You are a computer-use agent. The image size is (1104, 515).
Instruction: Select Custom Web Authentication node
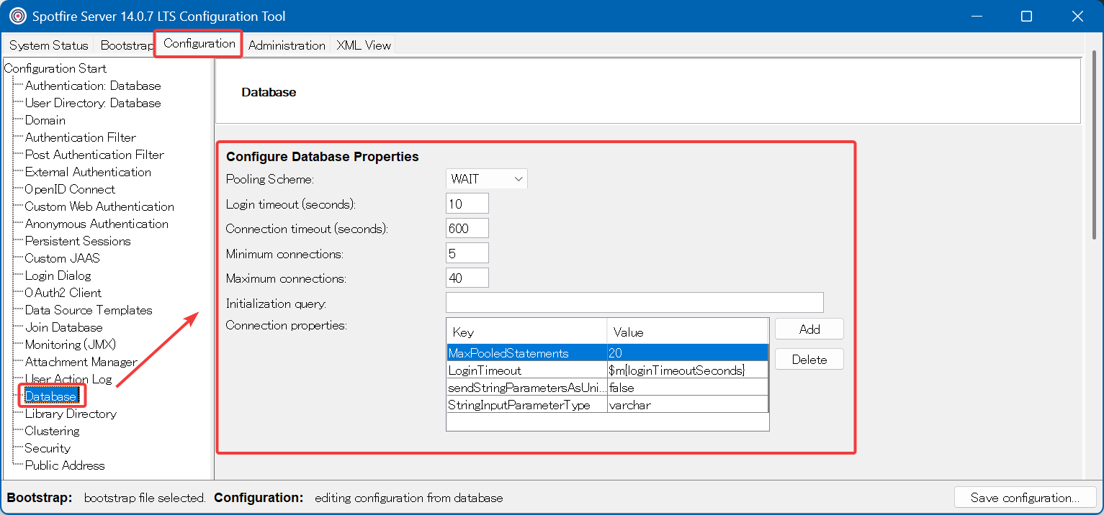99,206
